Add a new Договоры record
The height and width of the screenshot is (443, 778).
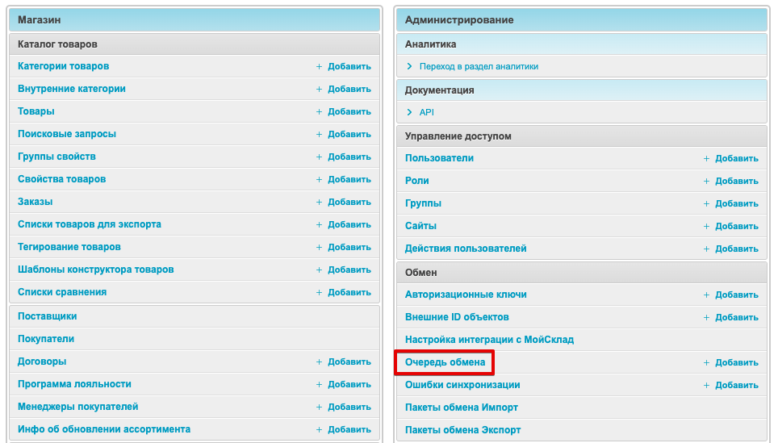(x=349, y=362)
